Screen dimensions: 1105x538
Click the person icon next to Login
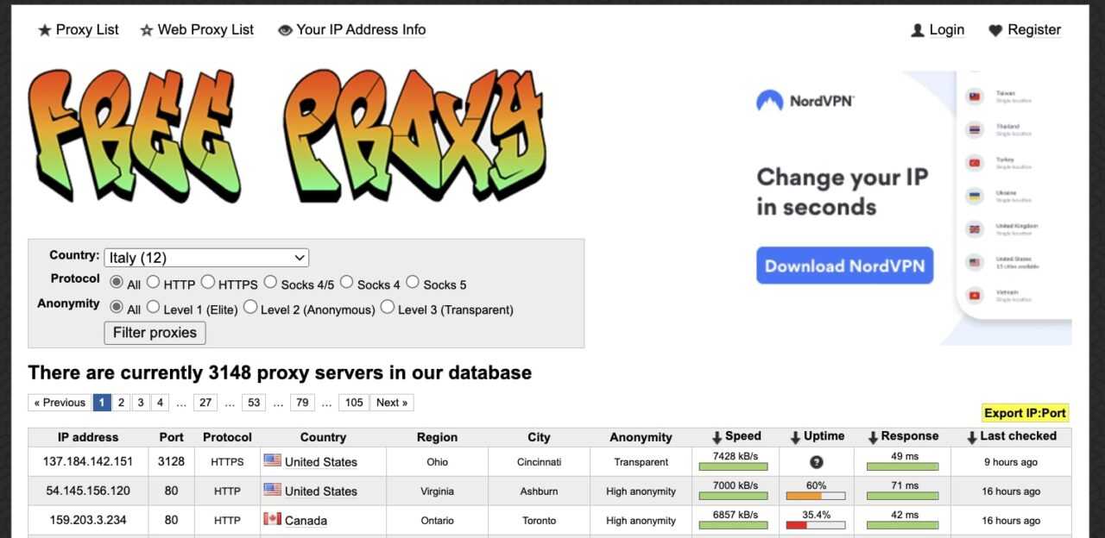918,30
